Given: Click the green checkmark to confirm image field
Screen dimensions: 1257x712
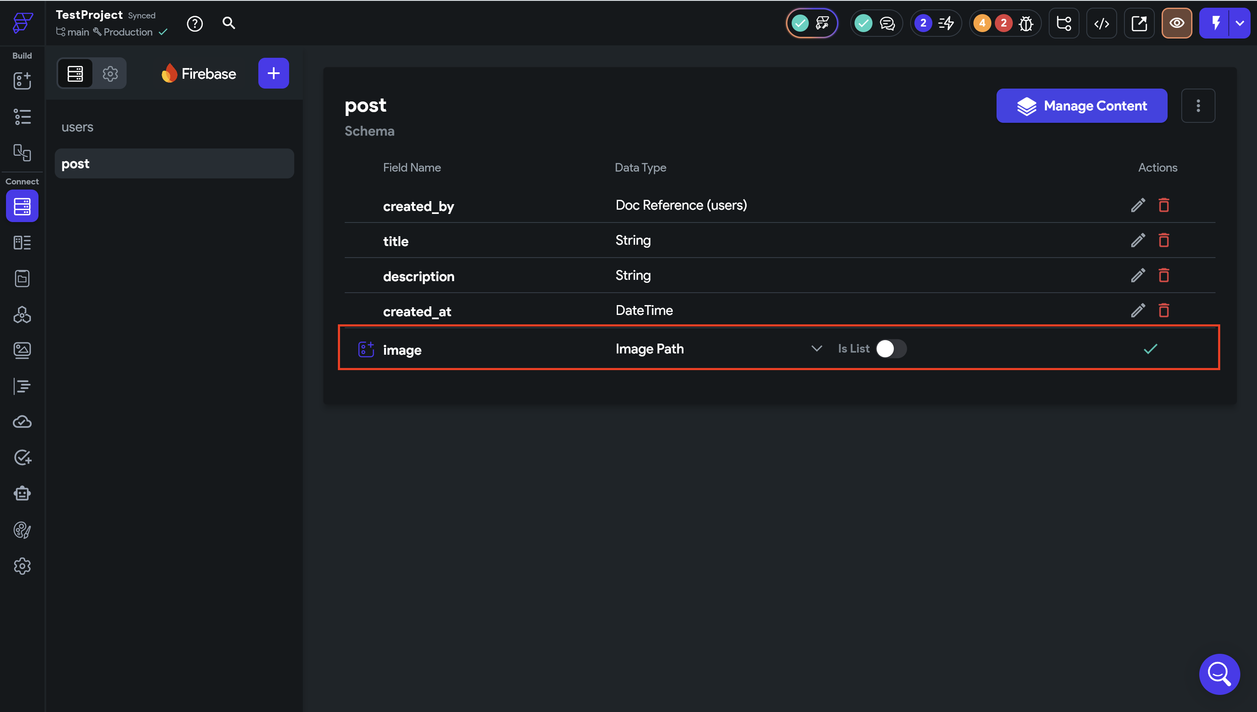Looking at the screenshot, I should point(1151,349).
